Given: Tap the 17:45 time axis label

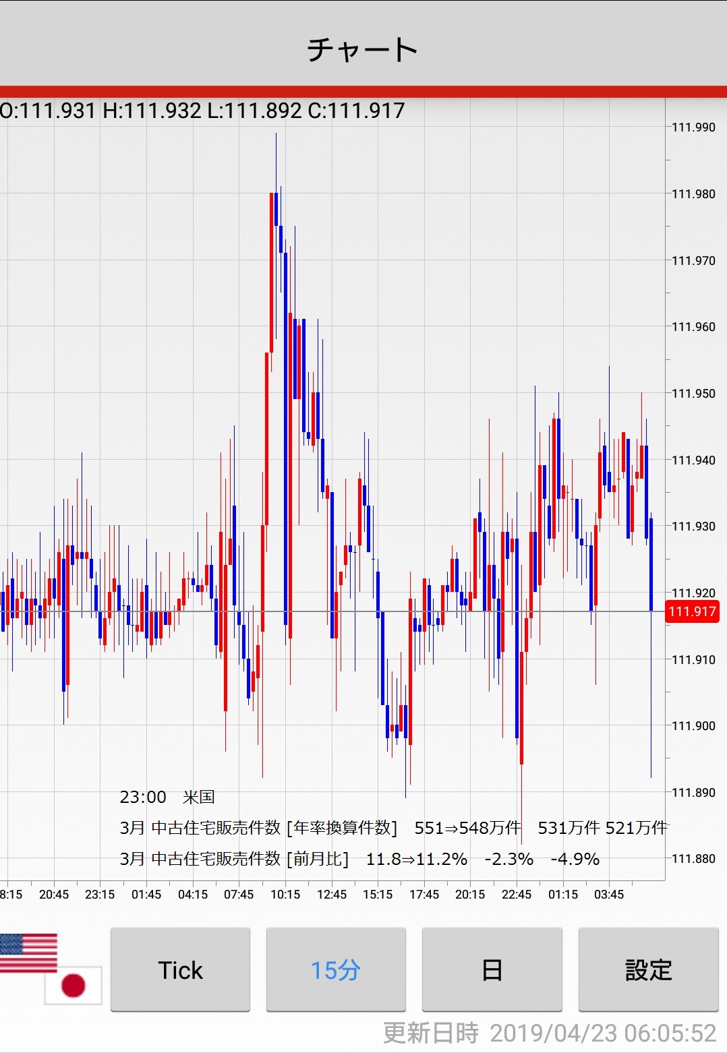Looking at the screenshot, I should coord(424,895).
